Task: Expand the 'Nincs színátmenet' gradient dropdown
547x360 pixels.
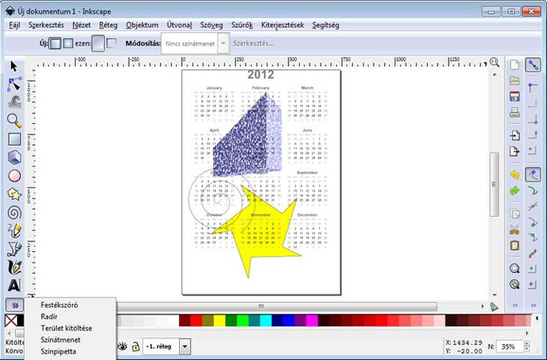Action: coord(222,43)
